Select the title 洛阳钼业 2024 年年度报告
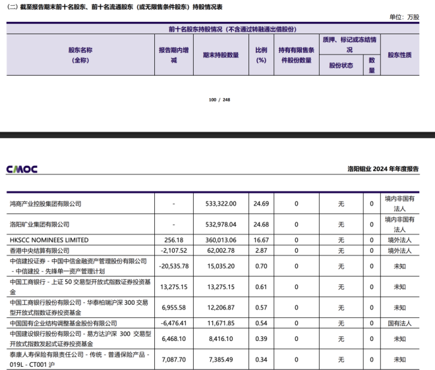 point(383,169)
